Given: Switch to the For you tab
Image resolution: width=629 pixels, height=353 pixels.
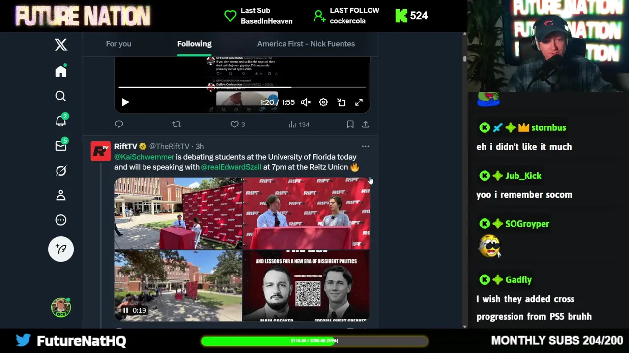Looking at the screenshot, I should pos(118,44).
